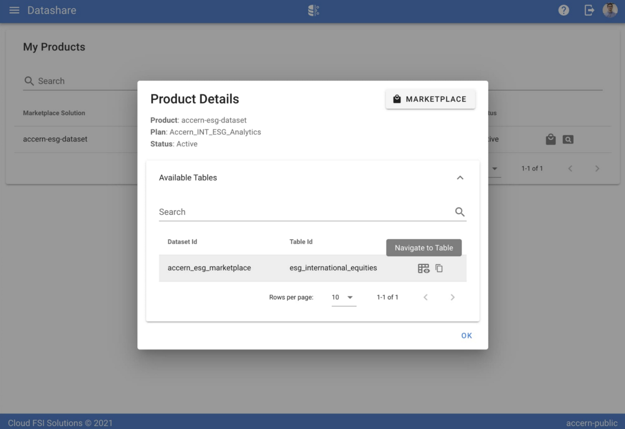Collapse the Available Tables section

460,178
